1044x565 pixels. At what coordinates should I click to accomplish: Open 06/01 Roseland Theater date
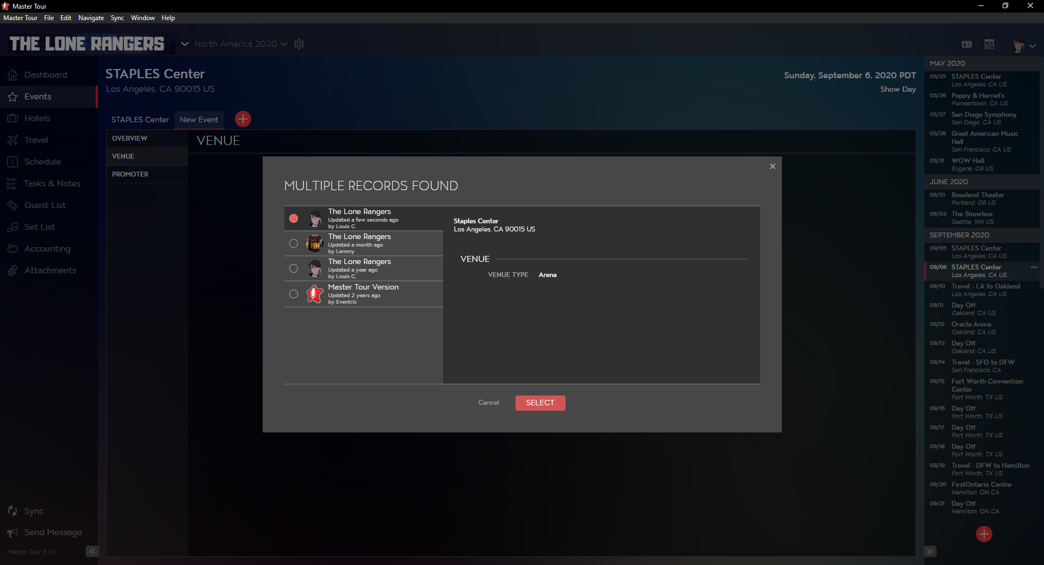981,199
